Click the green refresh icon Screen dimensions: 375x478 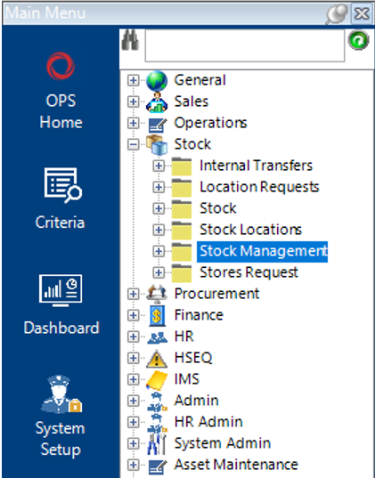point(358,40)
